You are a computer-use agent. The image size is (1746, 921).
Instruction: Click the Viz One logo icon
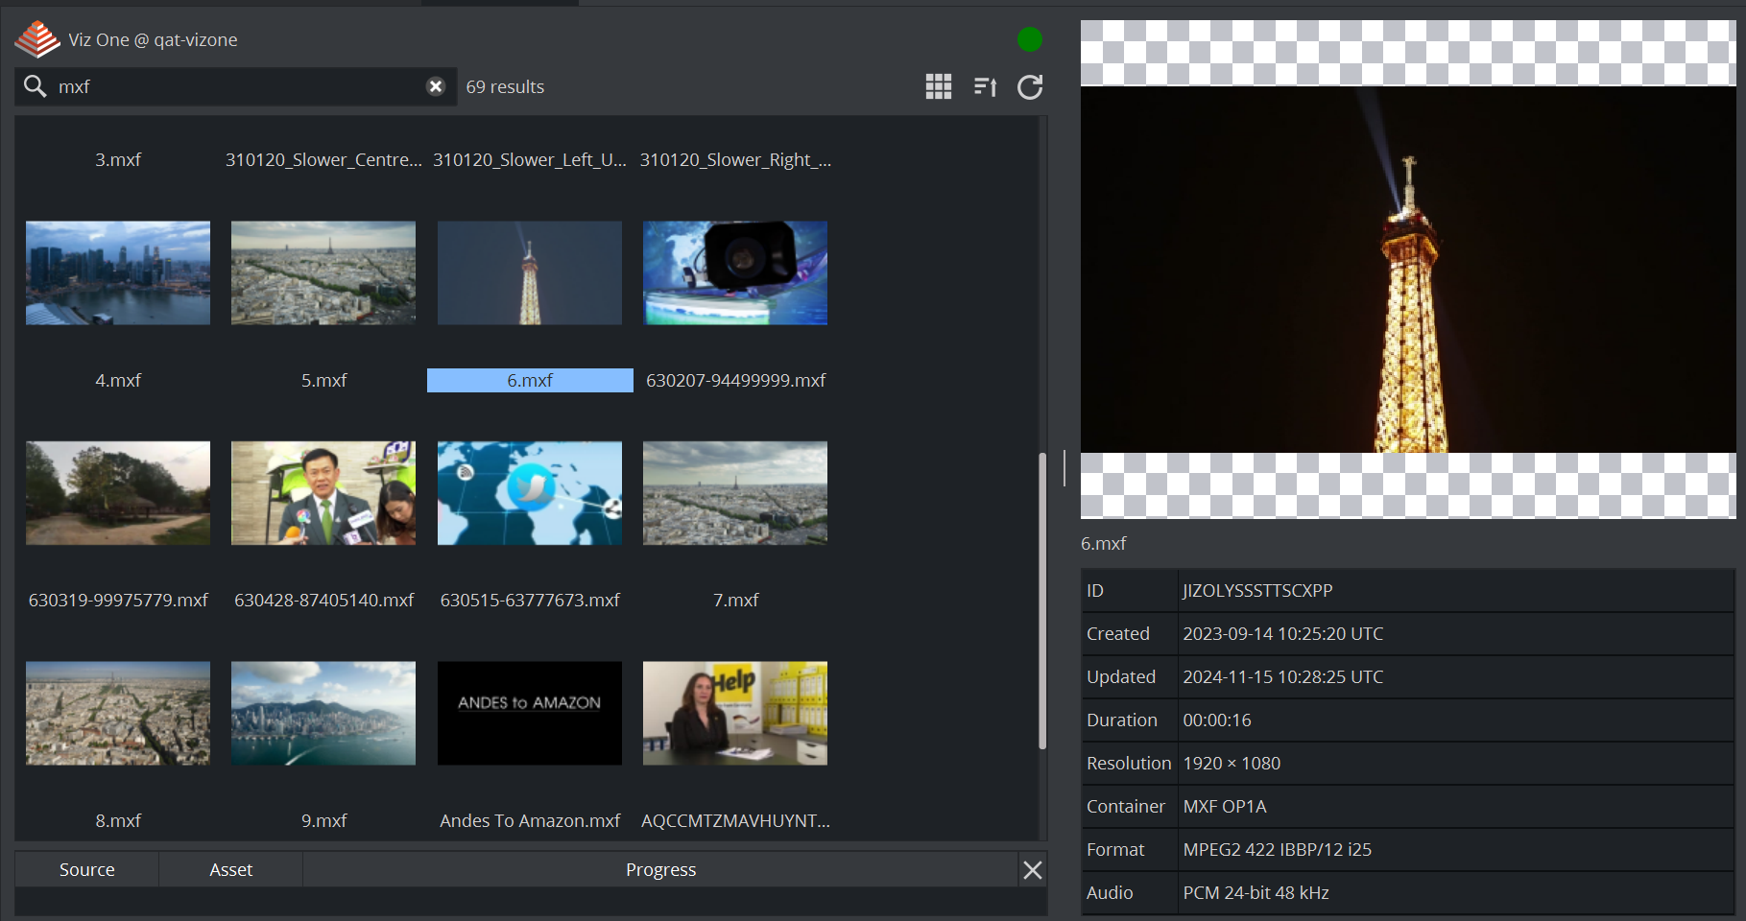click(x=37, y=39)
